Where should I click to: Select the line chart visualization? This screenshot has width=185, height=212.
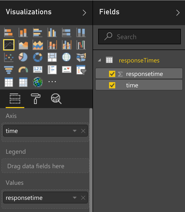click(x=9, y=45)
